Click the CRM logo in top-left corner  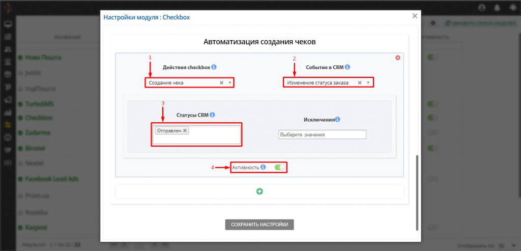pos(8,8)
